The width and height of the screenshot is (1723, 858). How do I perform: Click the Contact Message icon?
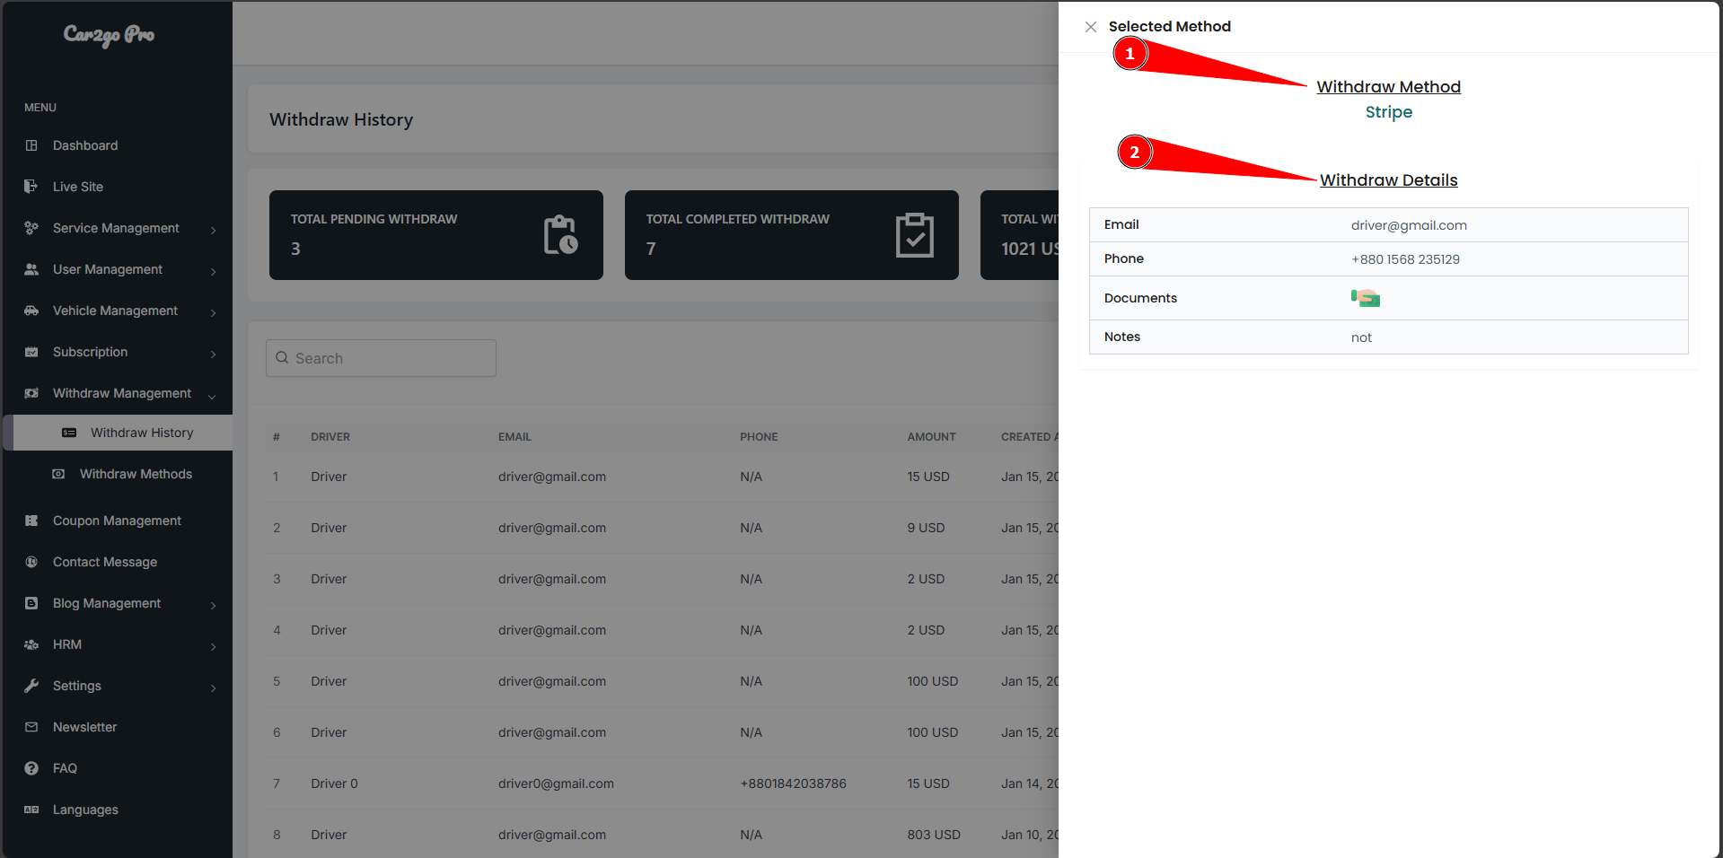point(31,562)
